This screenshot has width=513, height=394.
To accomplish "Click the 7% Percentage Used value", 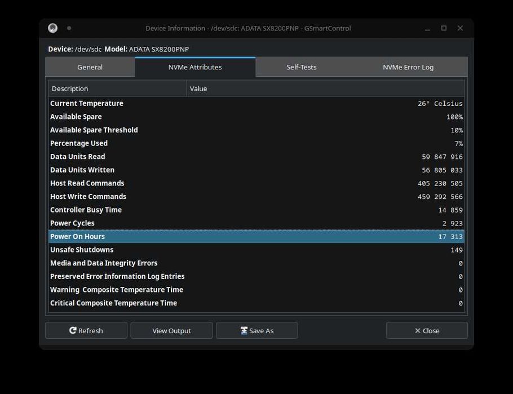I will coord(459,144).
